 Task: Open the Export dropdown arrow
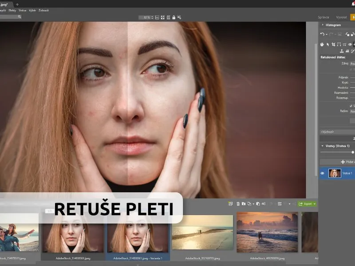pyautogui.click(x=315, y=204)
